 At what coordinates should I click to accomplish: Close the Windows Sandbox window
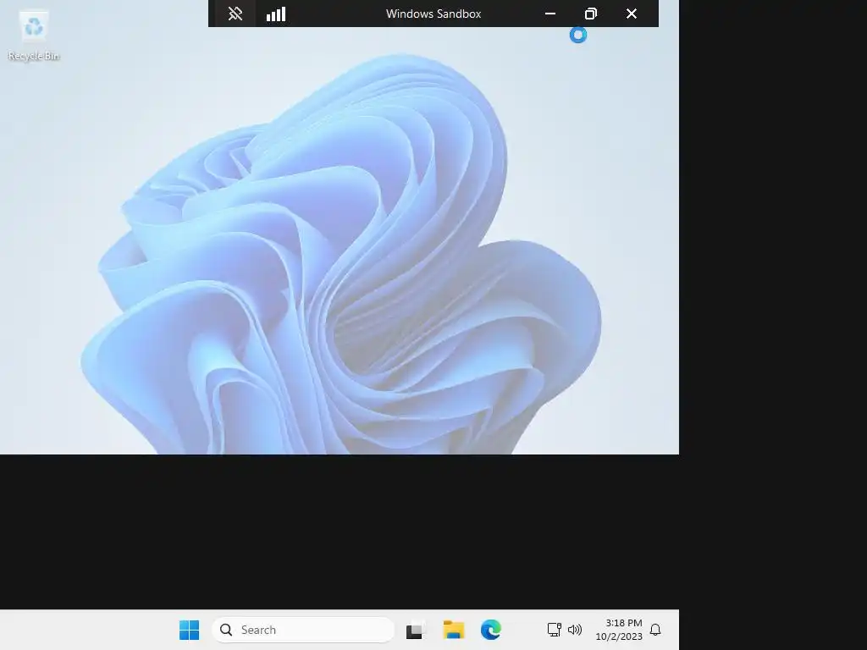(x=632, y=14)
